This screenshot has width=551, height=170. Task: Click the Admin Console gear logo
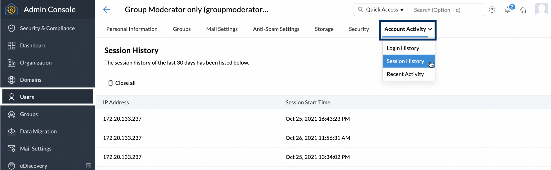pyautogui.click(x=11, y=10)
